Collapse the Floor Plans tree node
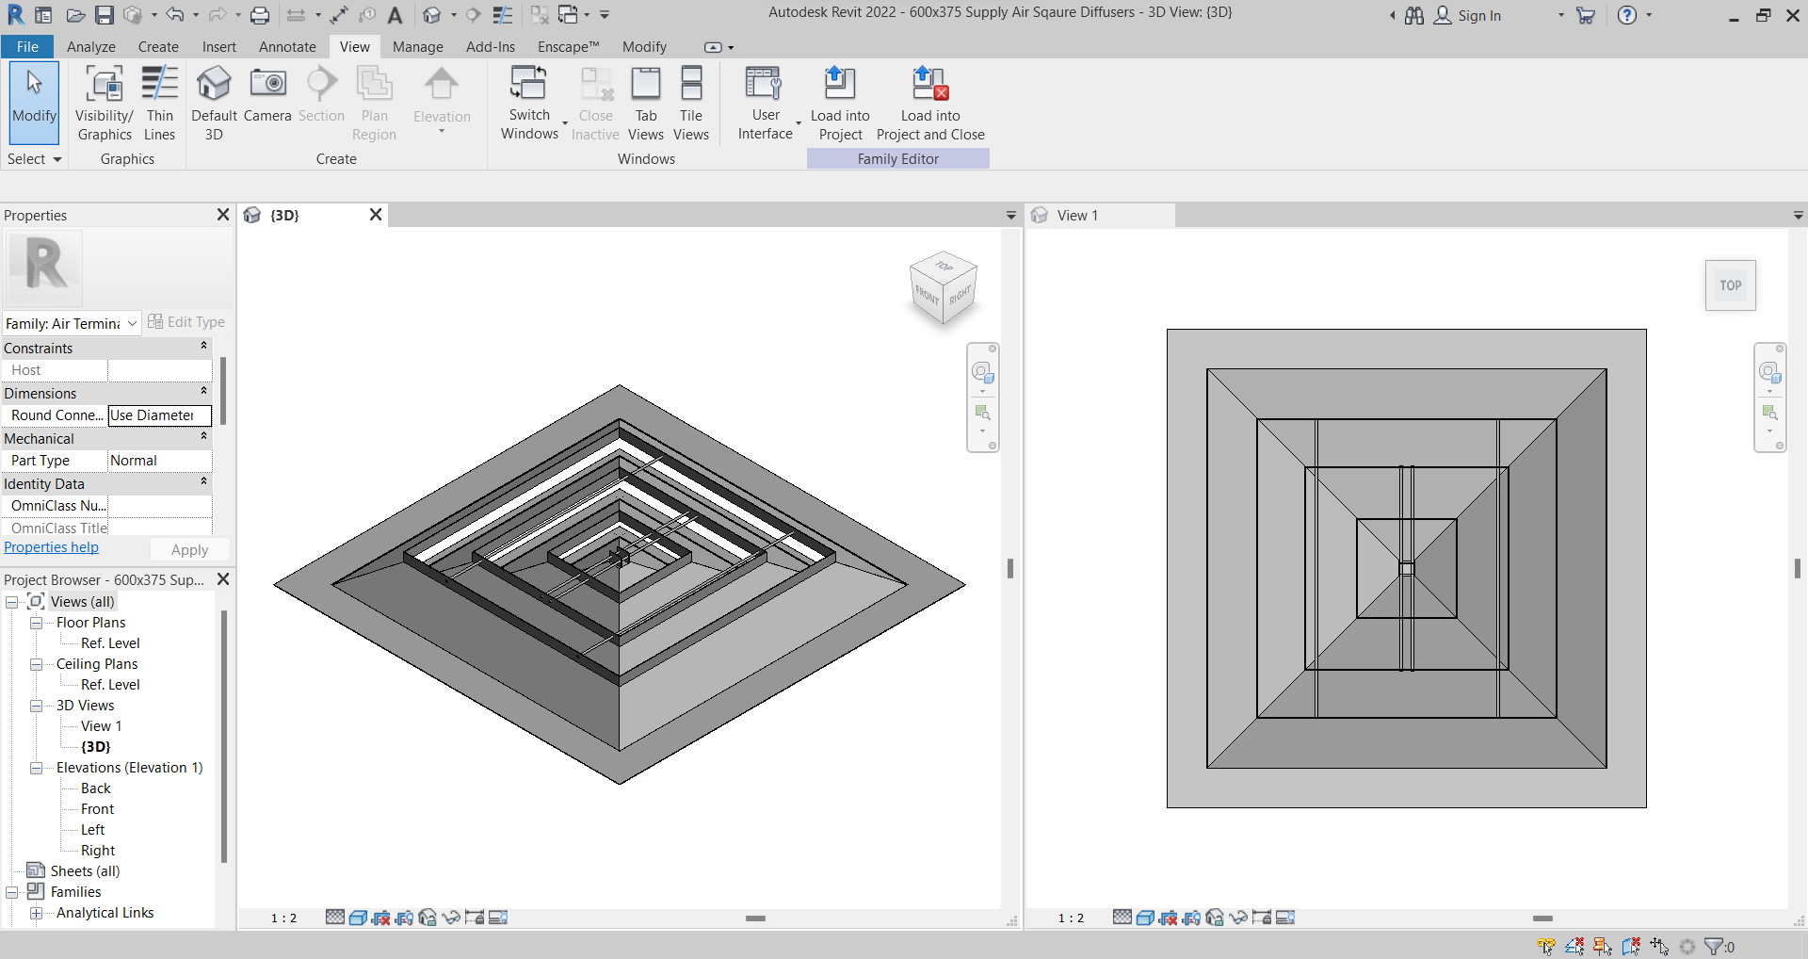 tap(36, 623)
